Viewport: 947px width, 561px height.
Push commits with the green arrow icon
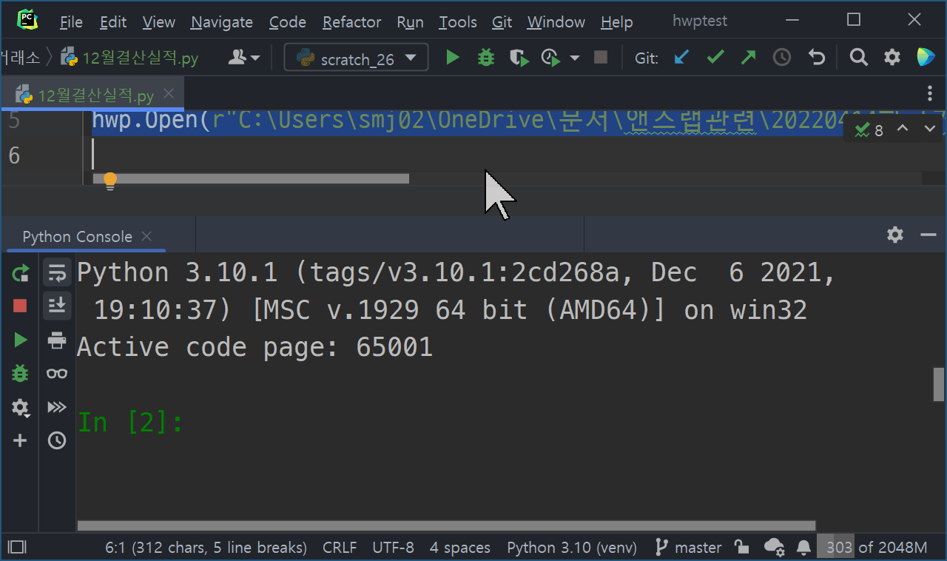coord(749,57)
